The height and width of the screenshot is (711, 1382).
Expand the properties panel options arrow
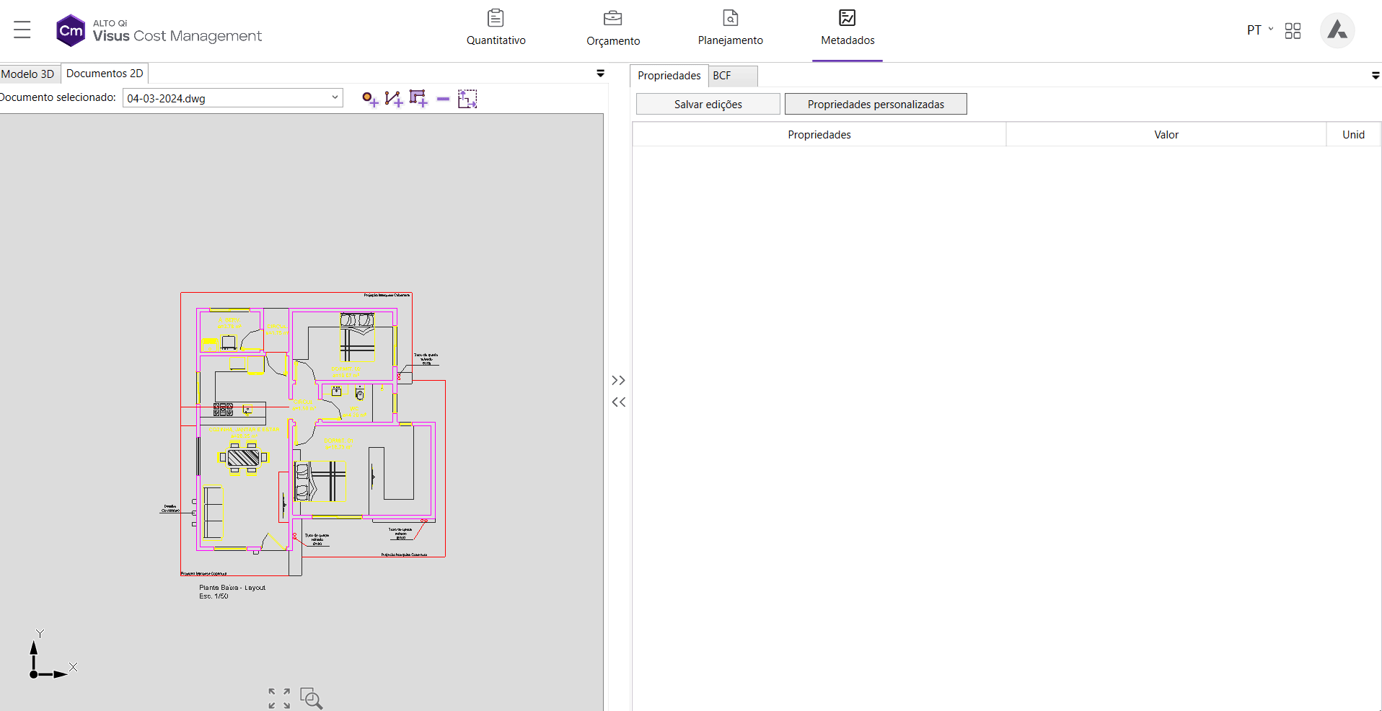click(x=1376, y=76)
